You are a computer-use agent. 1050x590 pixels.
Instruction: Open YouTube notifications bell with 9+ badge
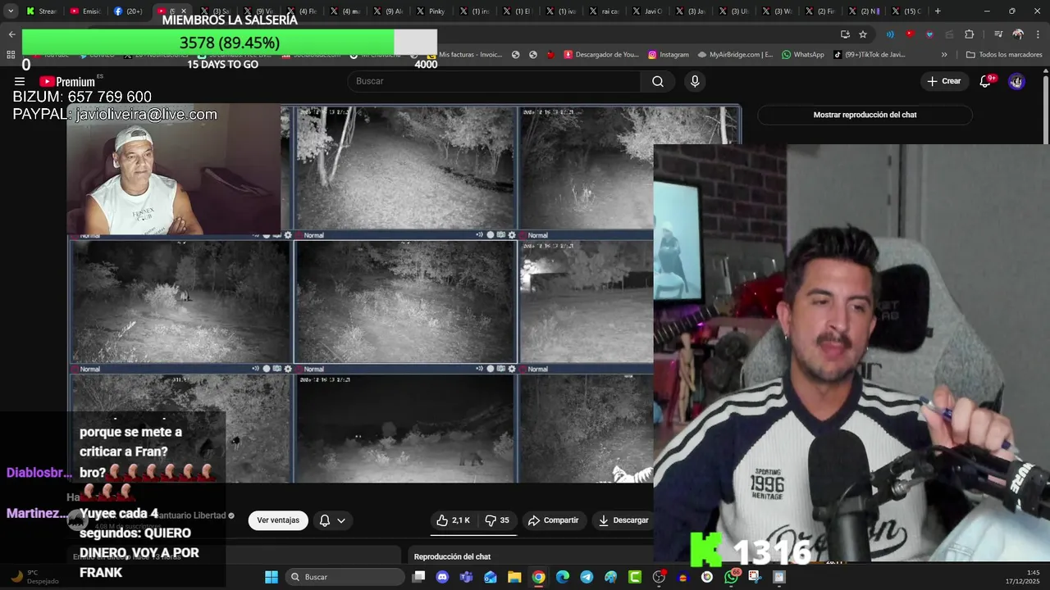point(986,81)
